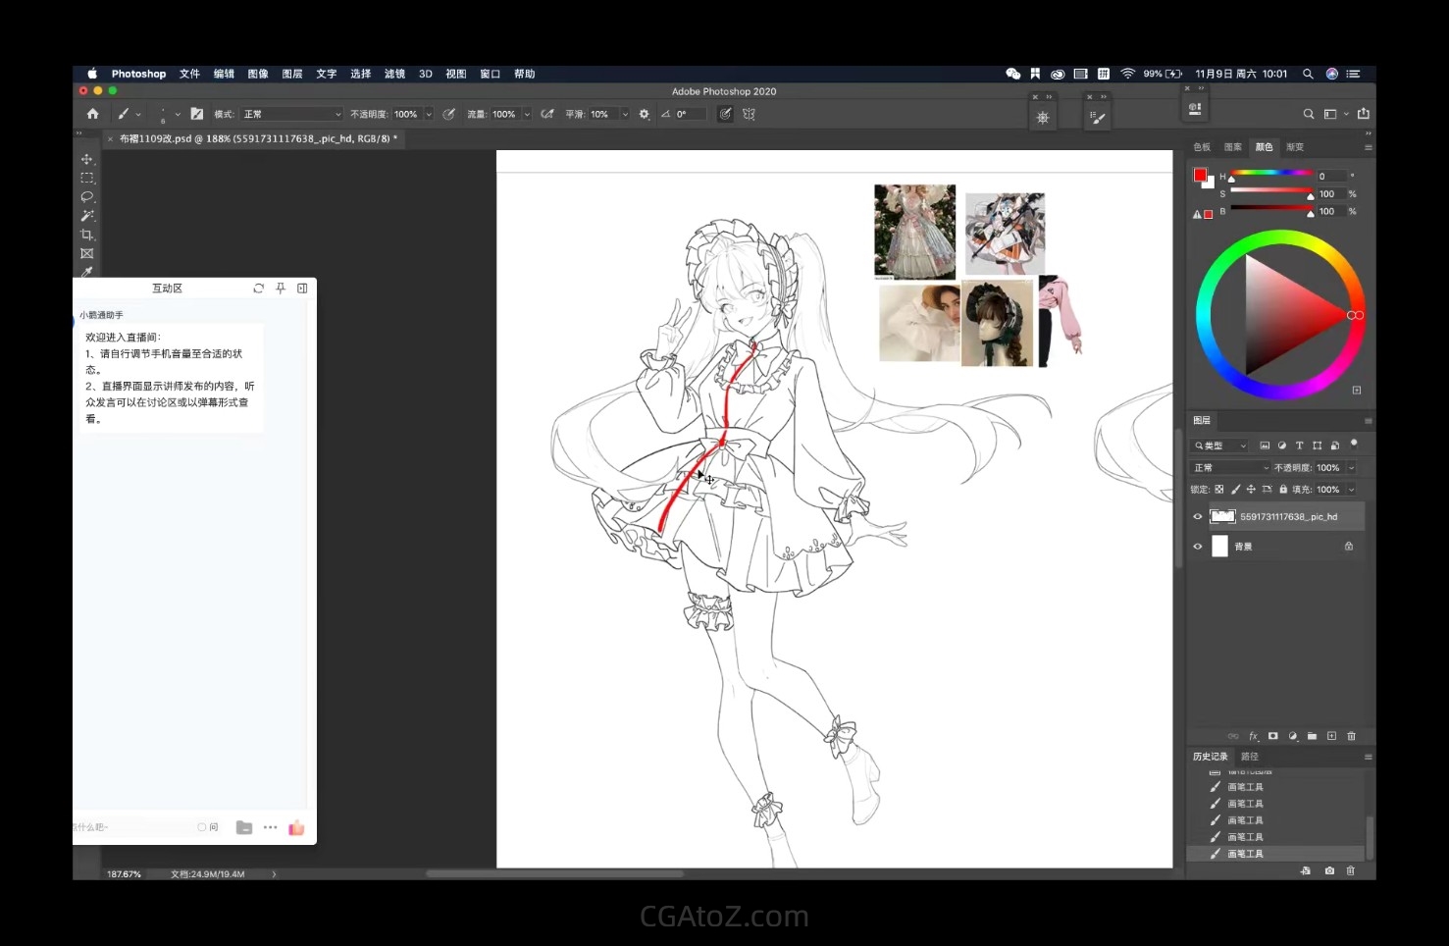Click the like button in the 互动区 panel
This screenshot has width=1449, height=946.
click(x=296, y=827)
